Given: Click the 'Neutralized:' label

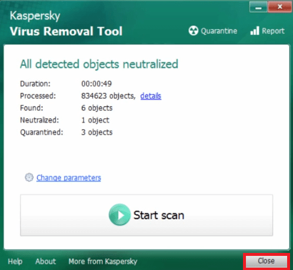Looking at the screenshot, I should coord(39,120).
